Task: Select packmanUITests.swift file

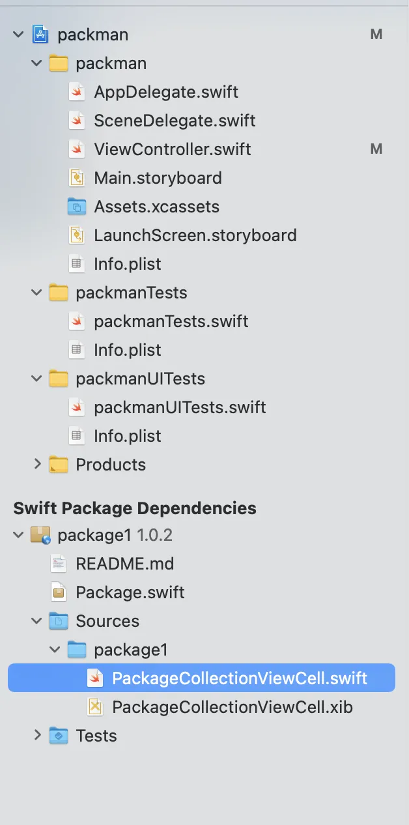Action: tap(180, 407)
